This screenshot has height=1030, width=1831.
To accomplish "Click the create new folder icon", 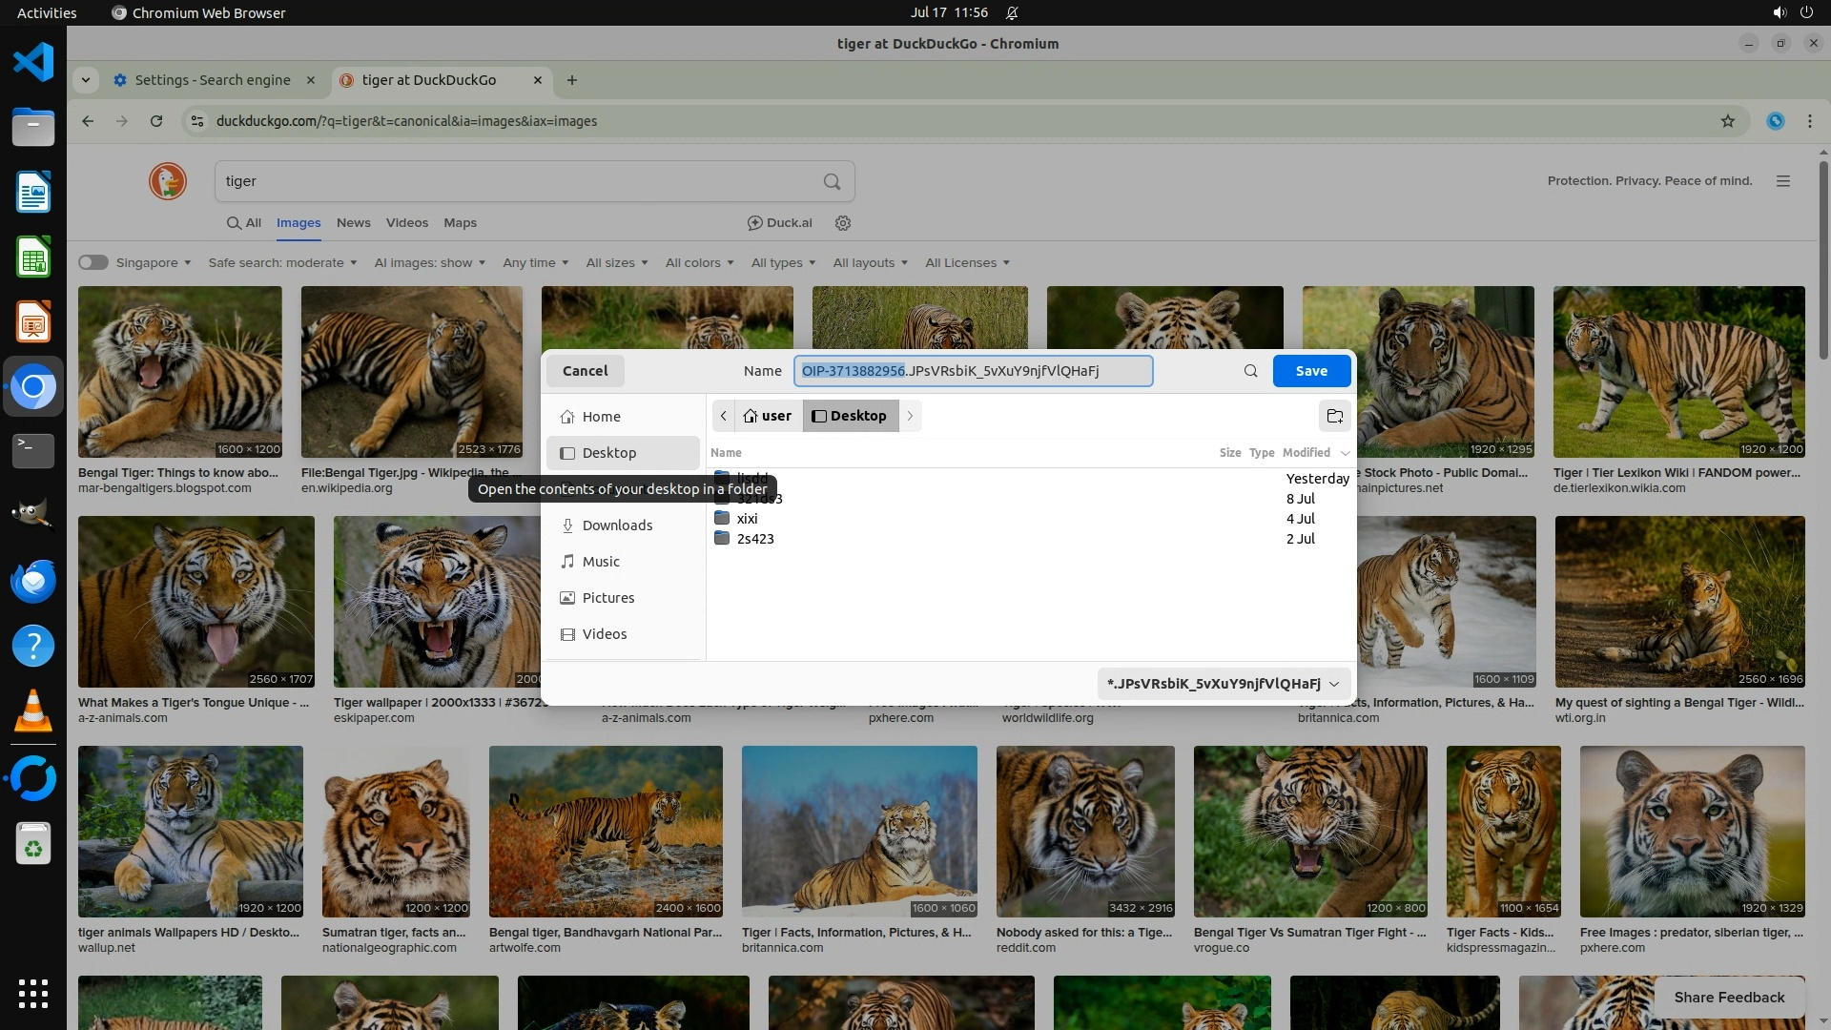I will pyautogui.click(x=1334, y=416).
